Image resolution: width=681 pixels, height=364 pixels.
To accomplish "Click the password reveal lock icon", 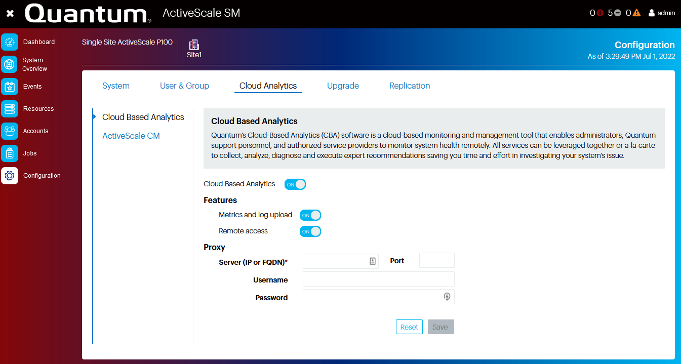I will pyautogui.click(x=447, y=297).
